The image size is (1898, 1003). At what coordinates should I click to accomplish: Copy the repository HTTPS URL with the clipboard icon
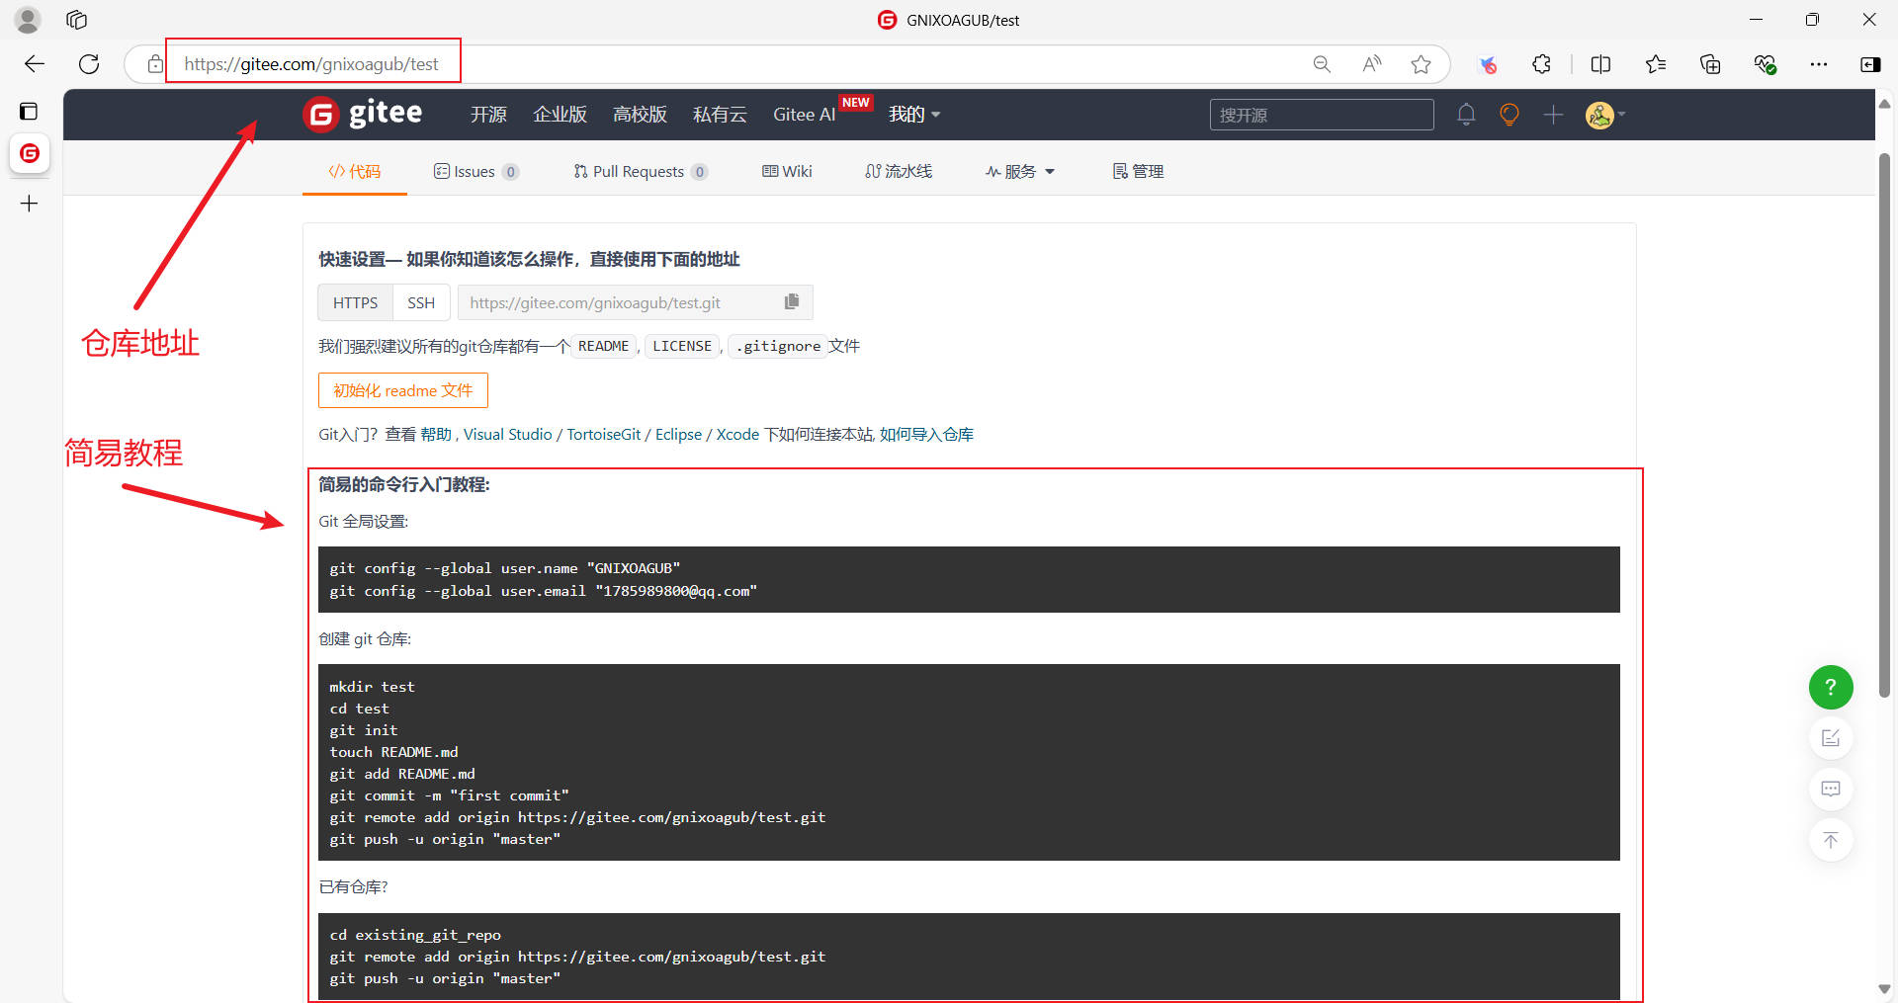coord(791,302)
